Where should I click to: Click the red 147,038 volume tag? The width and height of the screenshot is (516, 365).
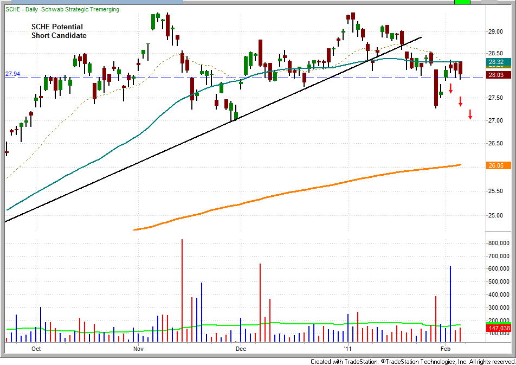coord(498,328)
